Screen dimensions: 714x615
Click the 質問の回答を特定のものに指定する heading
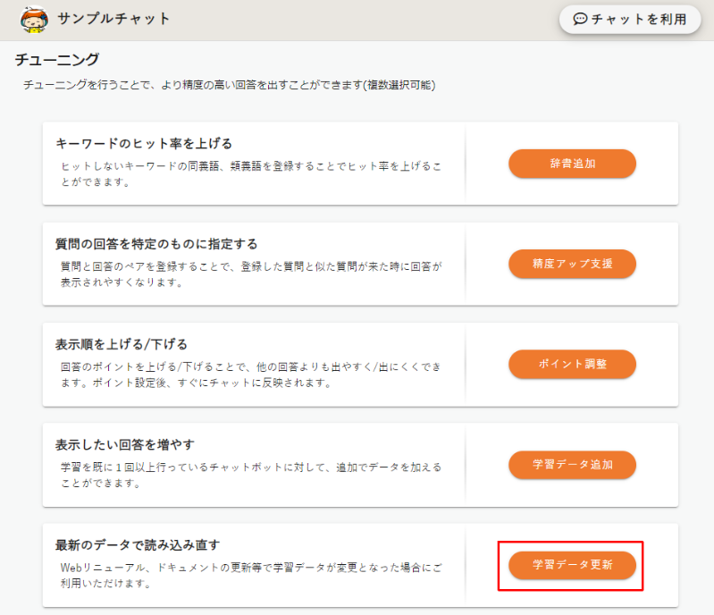(x=157, y=244)
